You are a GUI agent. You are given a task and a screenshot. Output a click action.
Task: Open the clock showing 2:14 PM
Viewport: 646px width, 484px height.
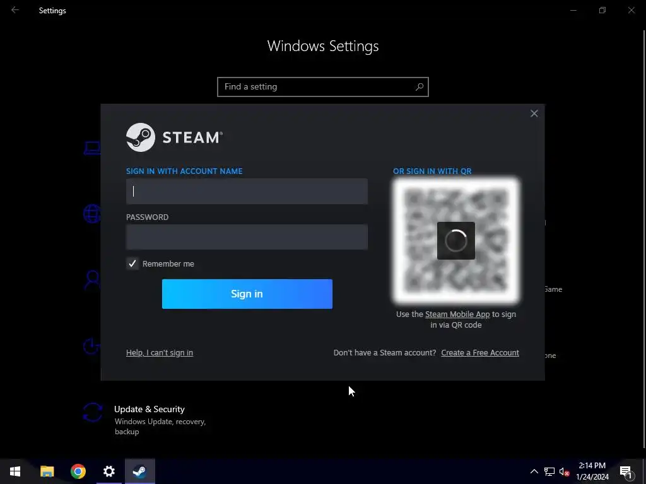[592, 471]
